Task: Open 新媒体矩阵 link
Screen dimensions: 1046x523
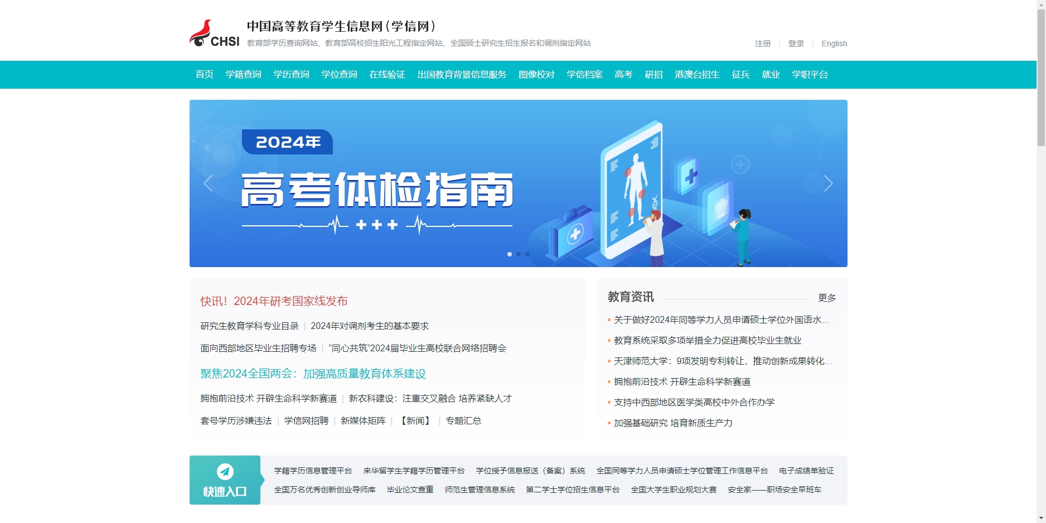Action: [x=363, y=420]
